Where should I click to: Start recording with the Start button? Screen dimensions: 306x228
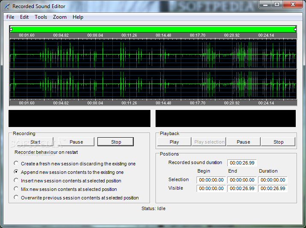click(x=35, y=142)
